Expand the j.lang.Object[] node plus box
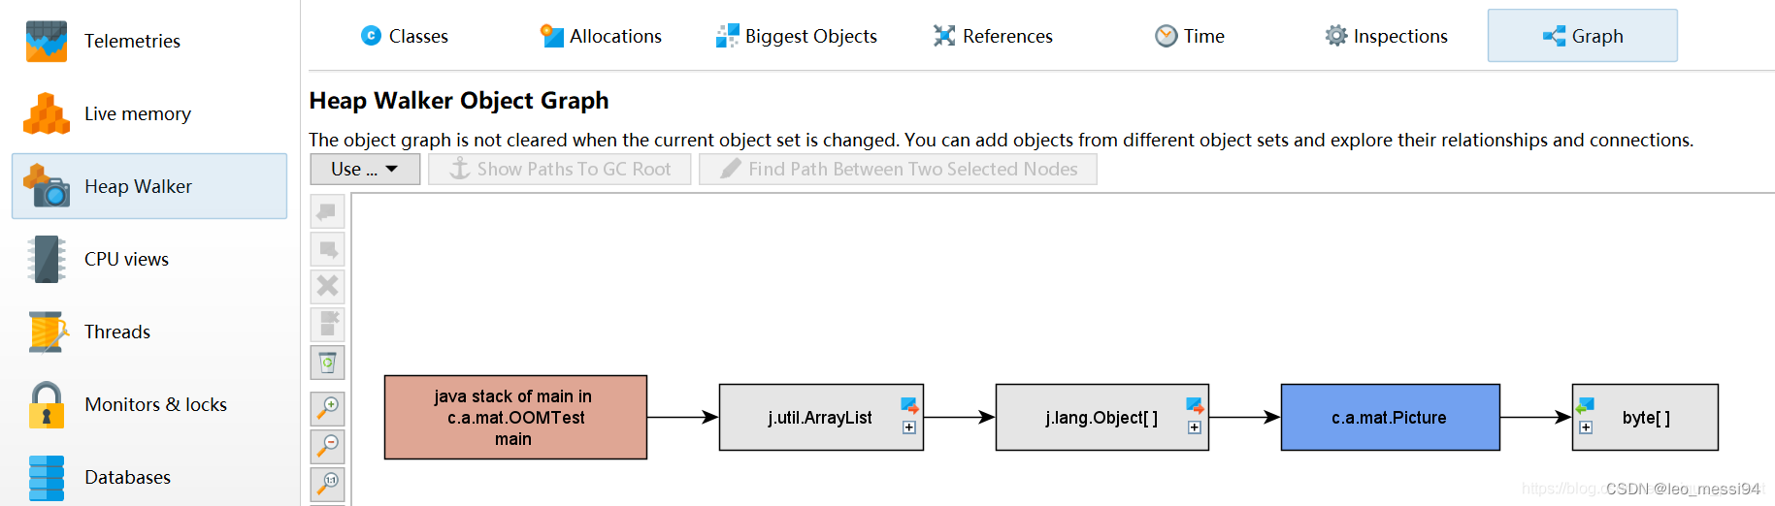The width and height of the screenshot is (1775, 506). coord(1195,427)
